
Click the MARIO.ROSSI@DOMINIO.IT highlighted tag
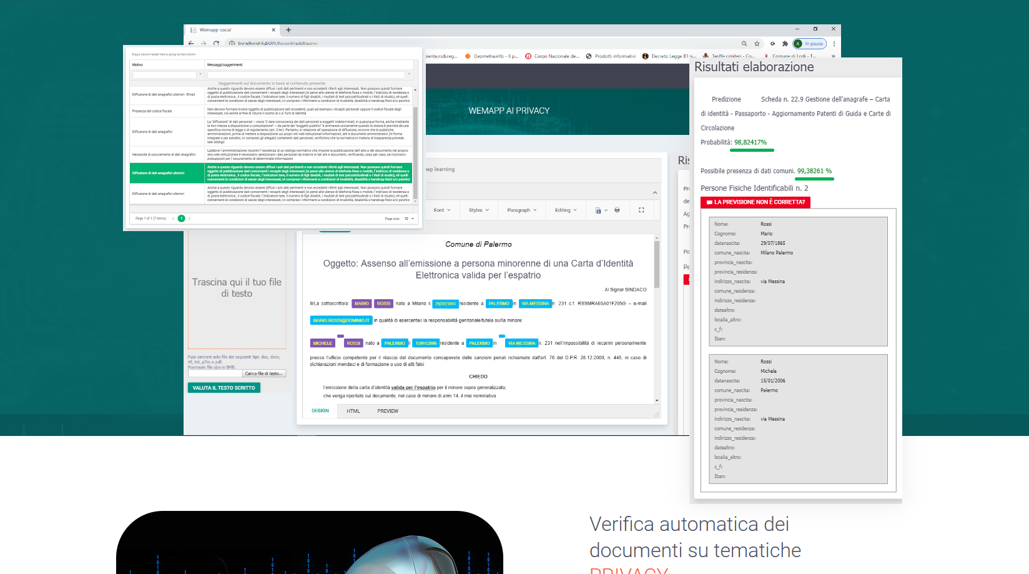point(342,320)
